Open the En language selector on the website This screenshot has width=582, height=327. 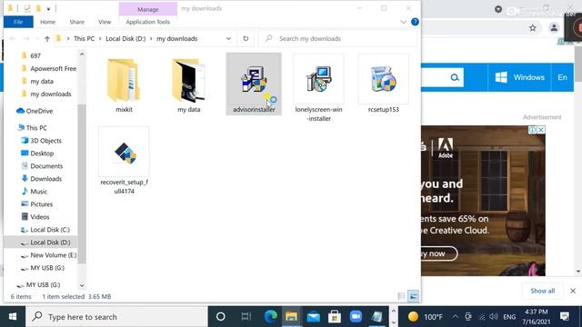(562, 77)
